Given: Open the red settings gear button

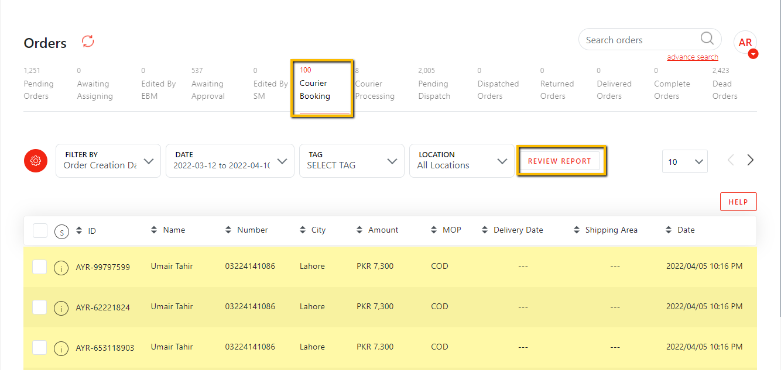Looking at the screenshot, I should click(36, 161).
